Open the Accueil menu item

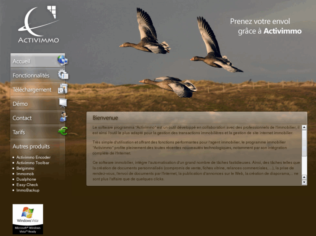coord(38,60)
